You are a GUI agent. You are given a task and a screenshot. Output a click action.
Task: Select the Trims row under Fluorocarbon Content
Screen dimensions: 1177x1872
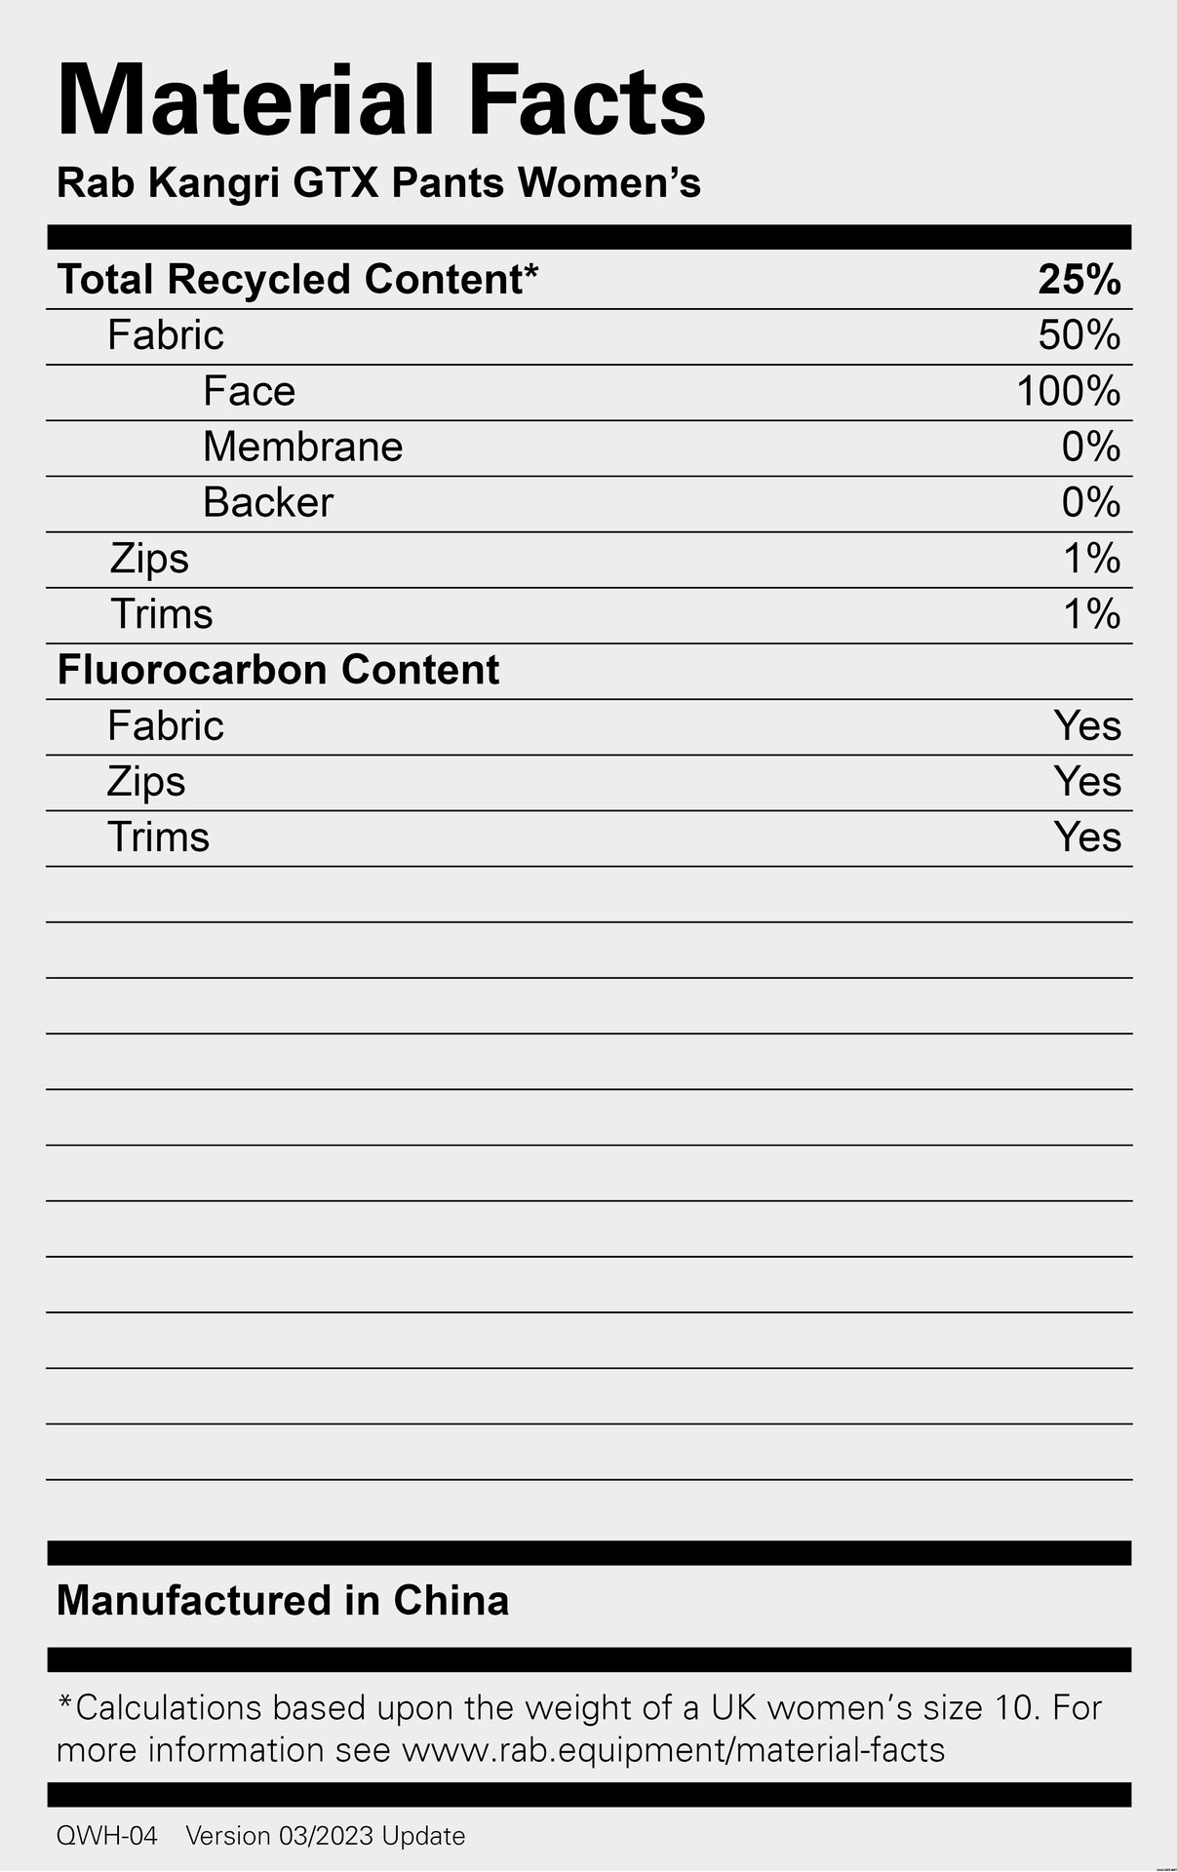(589, 838)
